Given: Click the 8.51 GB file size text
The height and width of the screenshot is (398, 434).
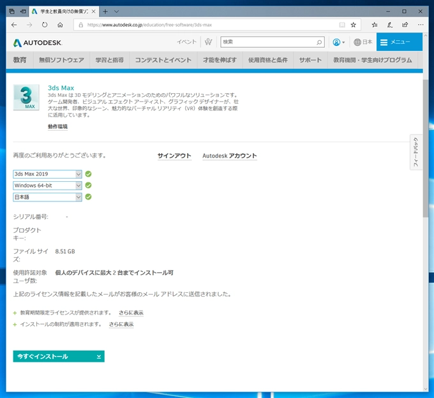Looking at the screenshot, I should (x=65, y=251).
